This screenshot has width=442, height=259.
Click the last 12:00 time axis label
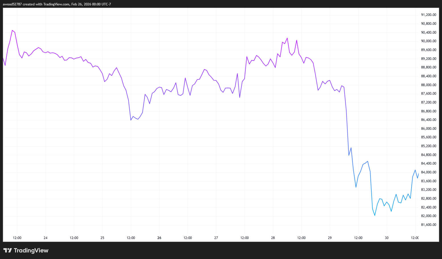coord(415,238)
